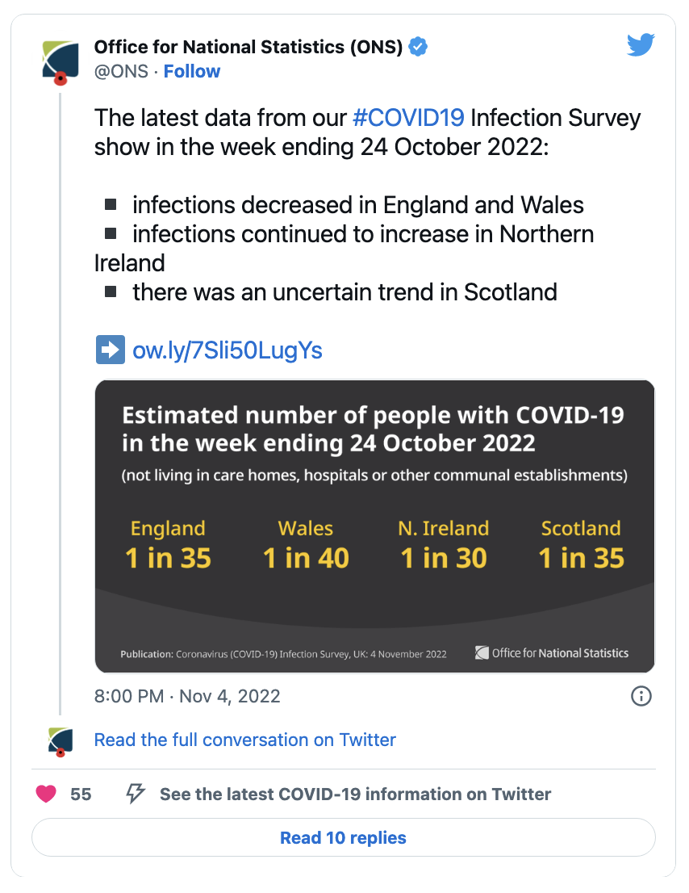The height and width of the screenshot is (893, 689).
Task: Click the heart like icon
Action: coord(46,794)
